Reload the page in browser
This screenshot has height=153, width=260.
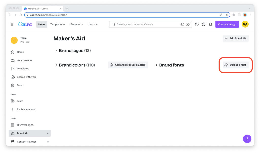[21, 15]
